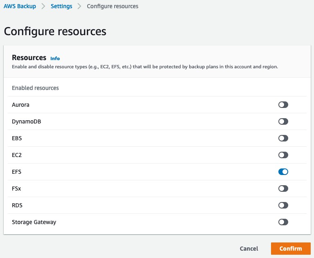Enable RDS backup resource toggle
The width and height of the screenshot is (314, 258).
click(x=283, y=205)
